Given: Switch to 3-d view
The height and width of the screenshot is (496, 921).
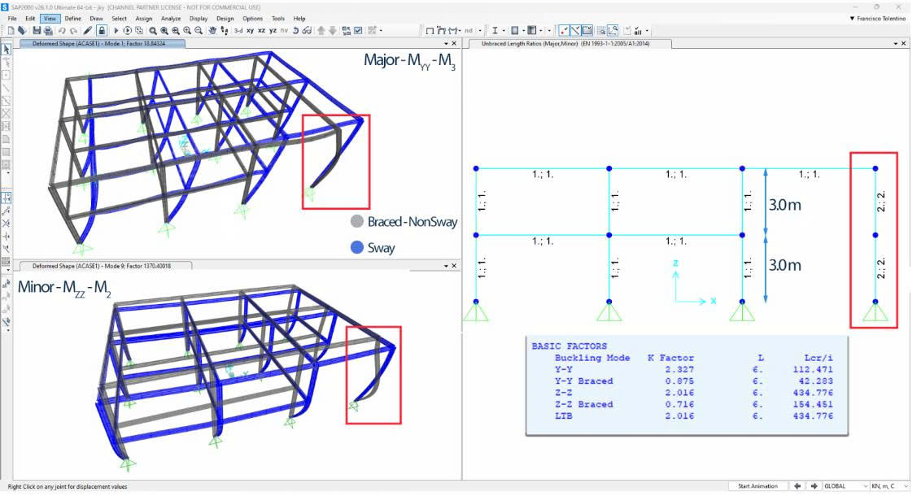Looking at the screenshot, I should click(x=238, y=30).
